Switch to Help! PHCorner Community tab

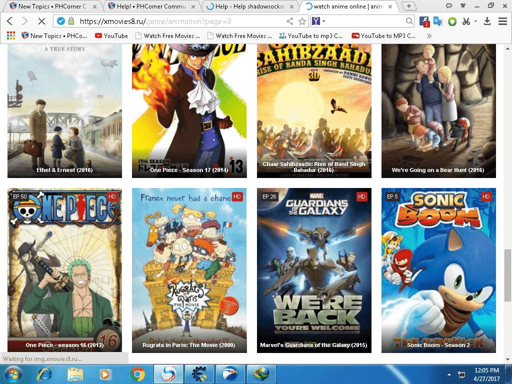pyautogui.click(x=151, y=6)
